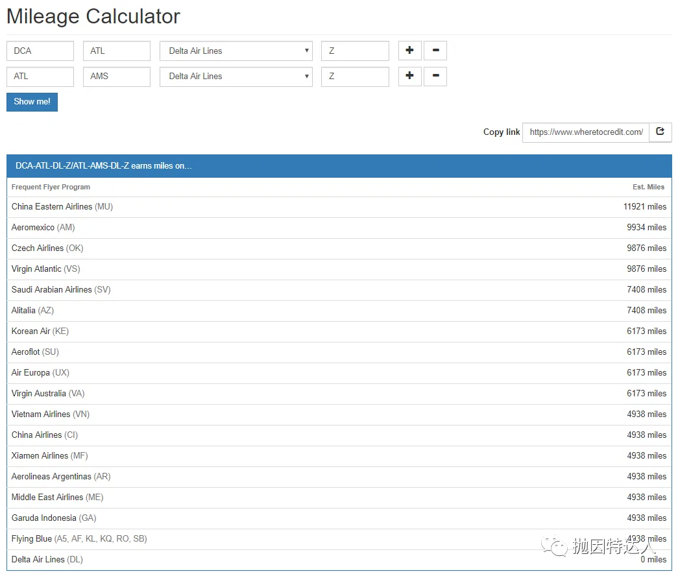Viewport: 678px width, 576px height.
Task: Click the Flying Blue (A5, AF, KL...) row
Action: 339,539
